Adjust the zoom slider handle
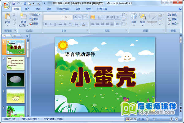Screen dimensions: 184x123 pyautogui.click(x=155, y=119)
